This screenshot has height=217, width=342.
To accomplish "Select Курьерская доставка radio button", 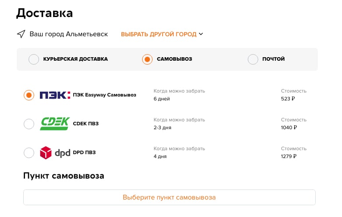I will click(34, 59).
